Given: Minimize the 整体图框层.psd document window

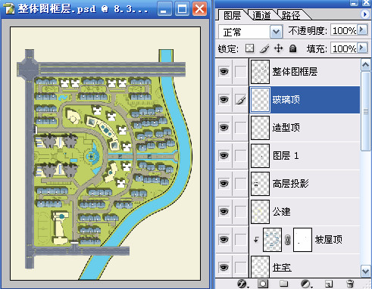Looking at the screenshot, I should pyautogui.click(x=164, y=9).
